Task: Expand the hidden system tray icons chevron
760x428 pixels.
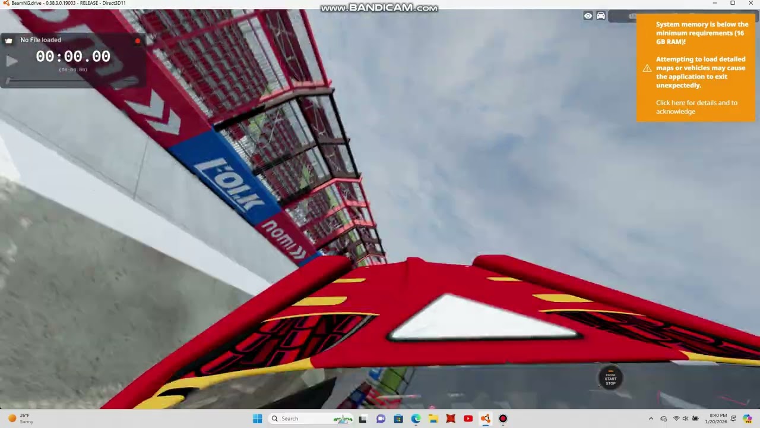Action: [651, 418]
